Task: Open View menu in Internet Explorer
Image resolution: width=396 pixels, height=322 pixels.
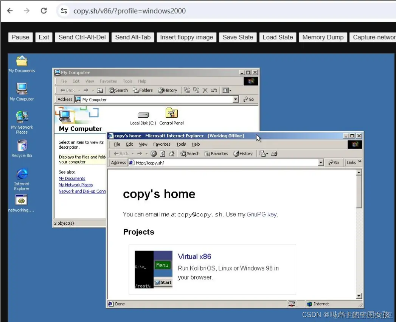Action: [143, 144]
